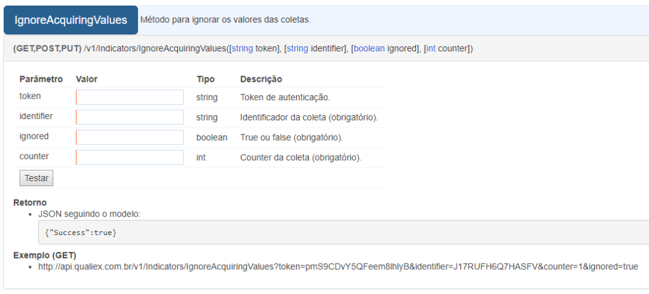
Task: Focus the identifier value input field
Action: 130,117
